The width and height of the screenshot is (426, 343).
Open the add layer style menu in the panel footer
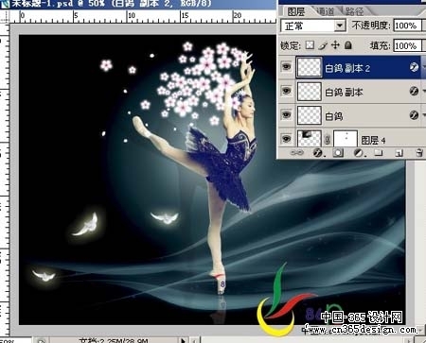click(x=318, y=153)
